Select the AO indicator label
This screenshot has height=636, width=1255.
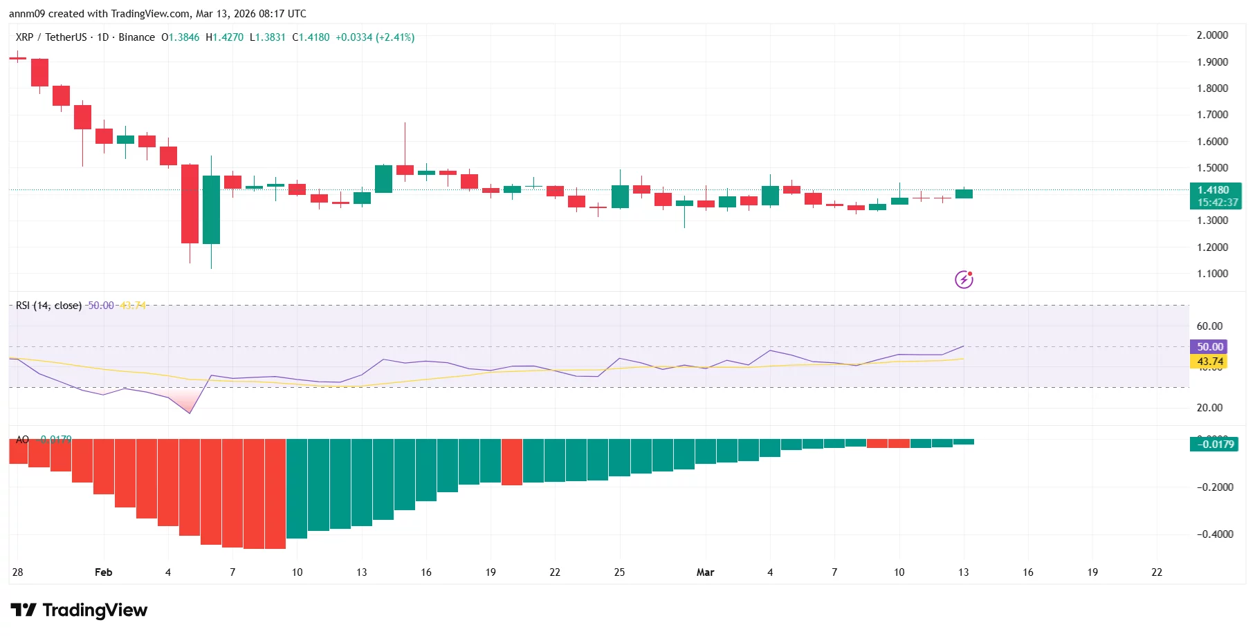pos(21,438)
